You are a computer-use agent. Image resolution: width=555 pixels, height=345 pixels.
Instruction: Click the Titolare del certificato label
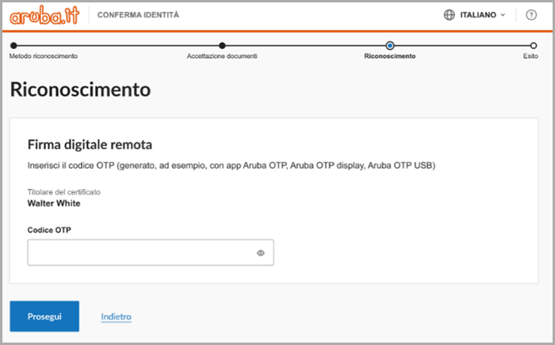(x=64, y=192)
